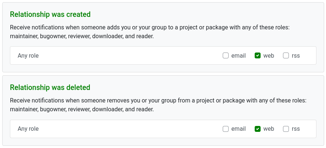Click the 'rss' label text in deleted section
The image size is (326, 148).
[x=295, y=129]
